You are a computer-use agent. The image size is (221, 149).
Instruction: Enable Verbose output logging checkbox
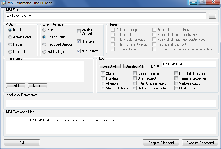tap(176, 83)
